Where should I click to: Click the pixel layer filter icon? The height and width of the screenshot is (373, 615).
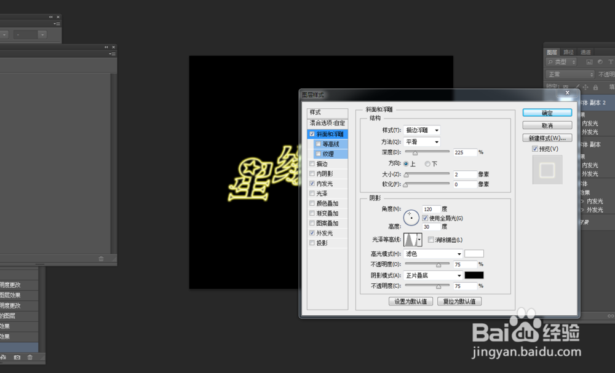[x=589, y=61]
